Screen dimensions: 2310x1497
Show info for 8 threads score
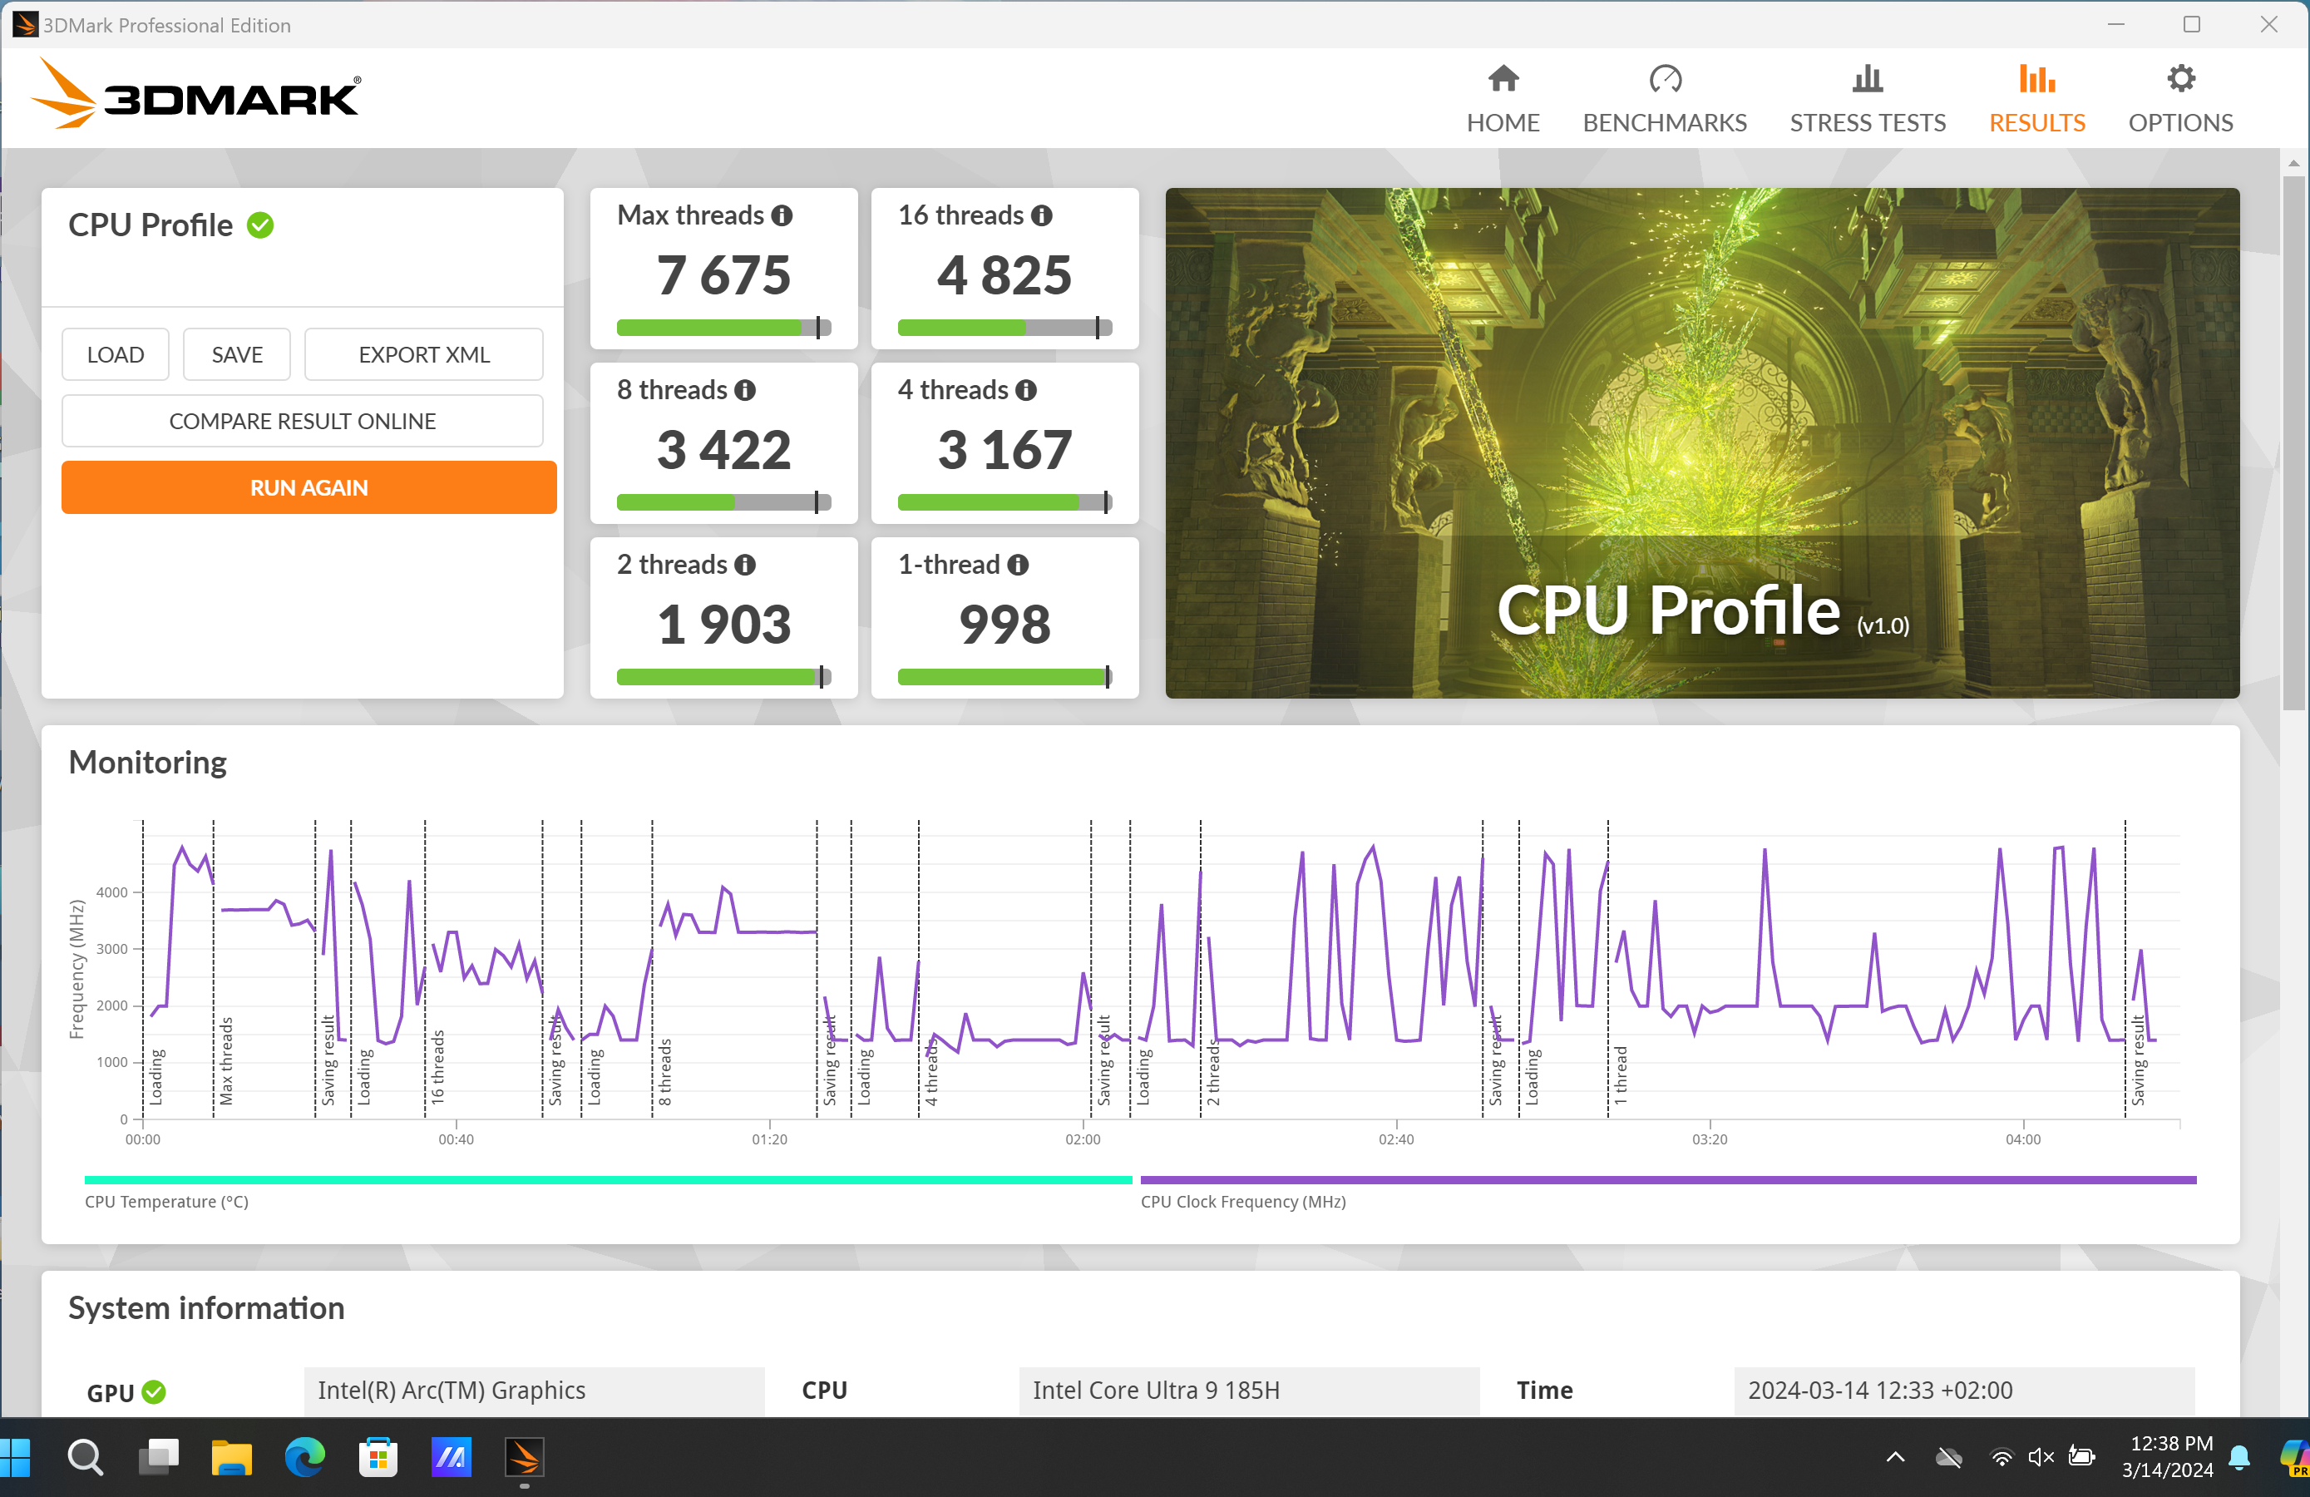point(745,390)
